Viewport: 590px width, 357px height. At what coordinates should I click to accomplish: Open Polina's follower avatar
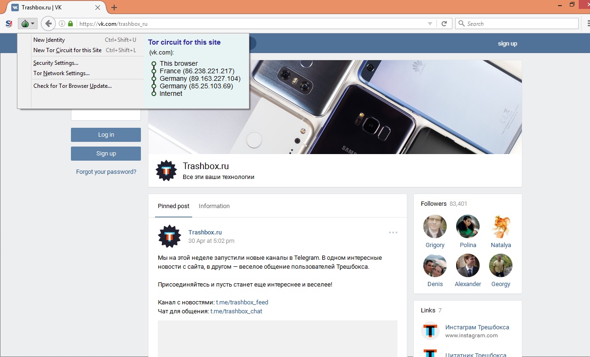click(468, 226)
